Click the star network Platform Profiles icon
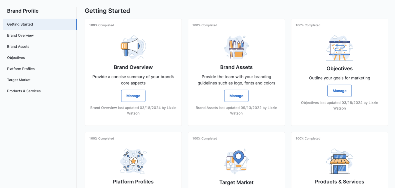The height and width of the screenshot is (188, 395). [x=133, y=161]
